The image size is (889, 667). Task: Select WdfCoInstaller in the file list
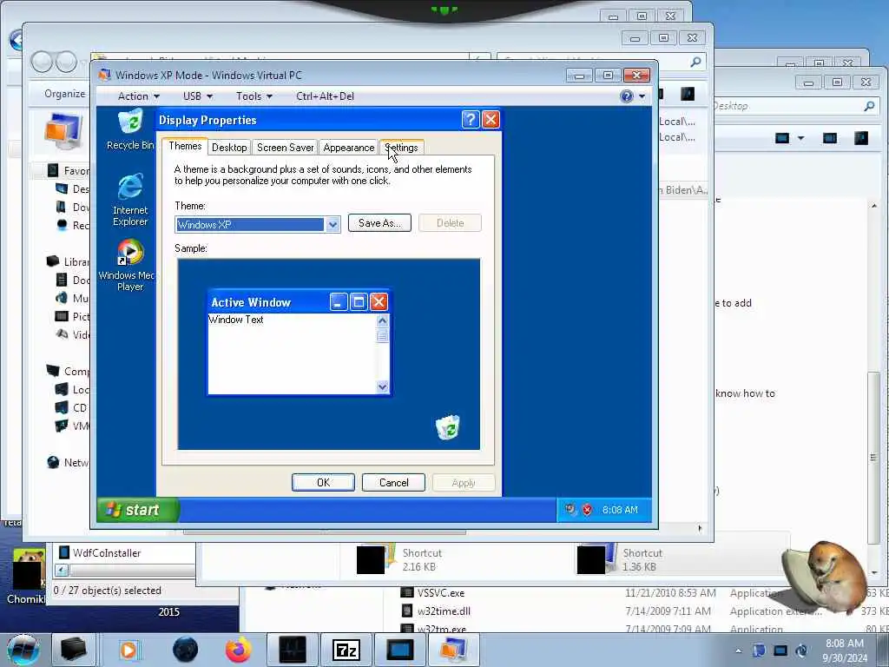(x=100, y=552)
